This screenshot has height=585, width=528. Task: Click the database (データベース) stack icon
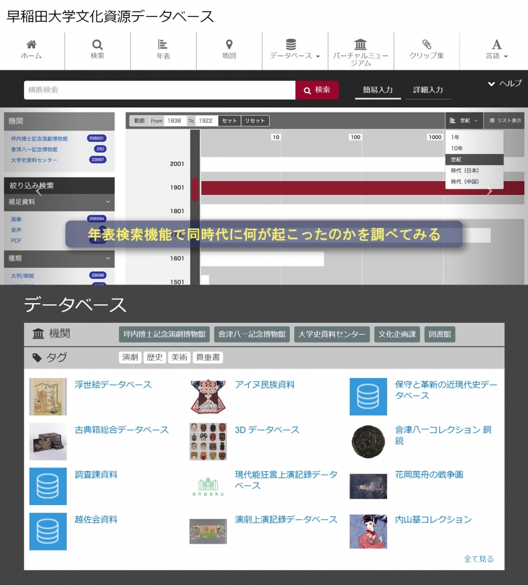click(x=291, y=45)
